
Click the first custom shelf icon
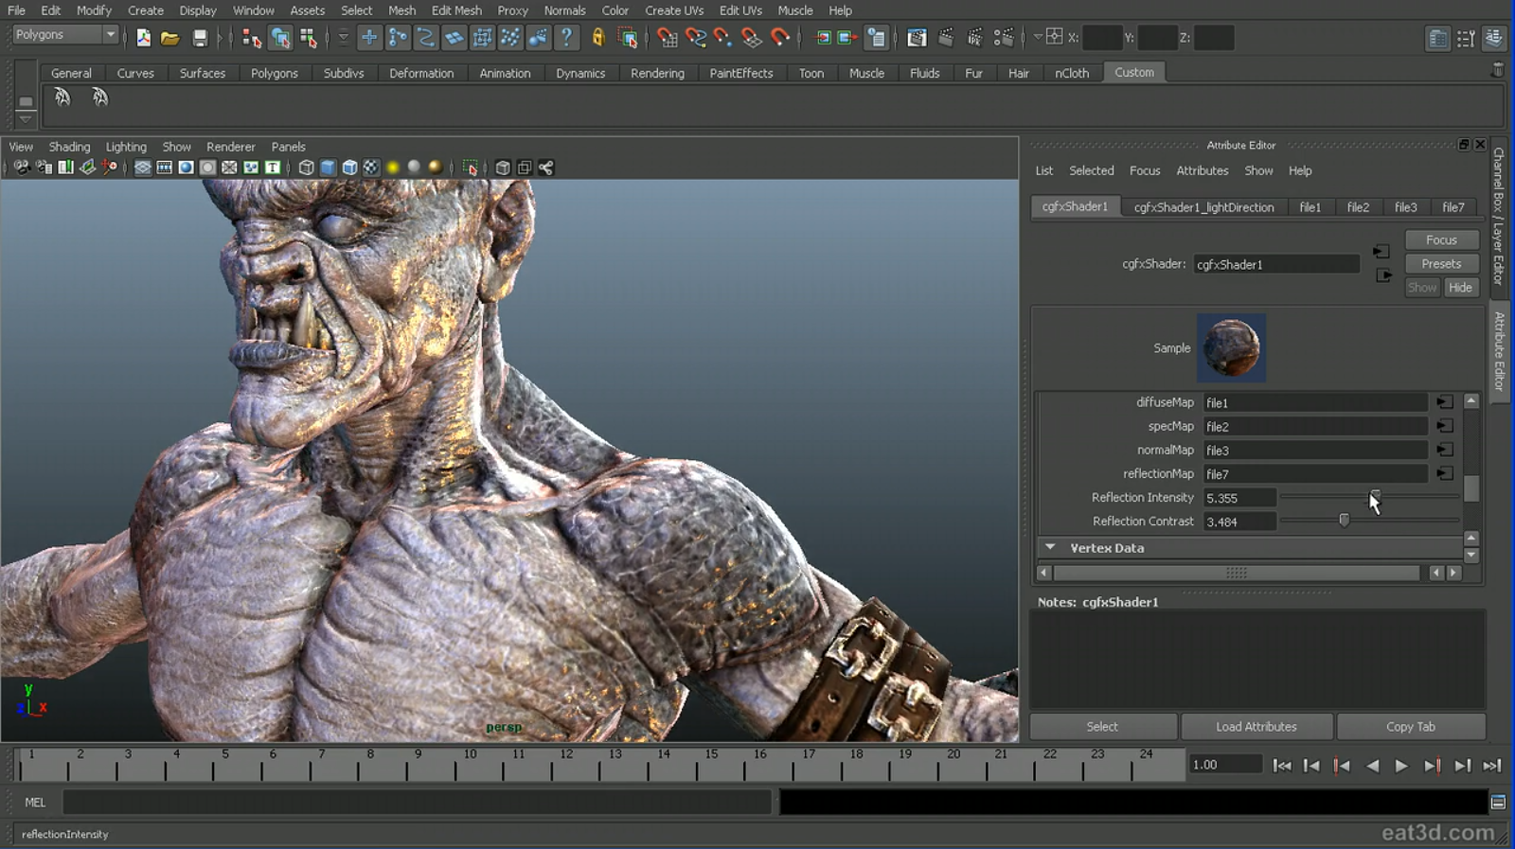click(x=62, y=97)
